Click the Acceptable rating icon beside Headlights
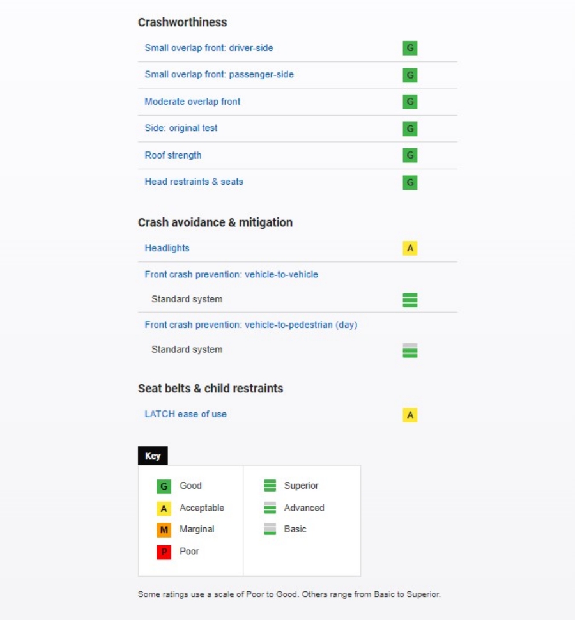Viewport: 575px width, 620px height. [410, 248]
